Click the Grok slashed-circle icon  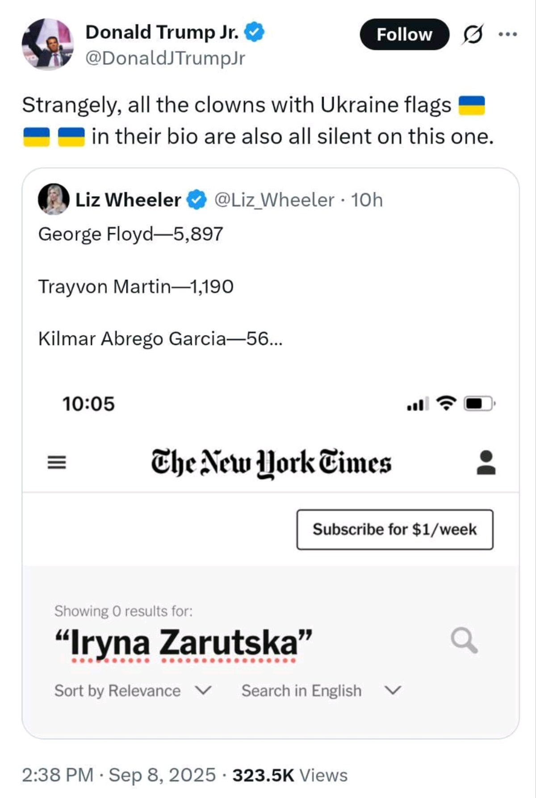[473, 34]
